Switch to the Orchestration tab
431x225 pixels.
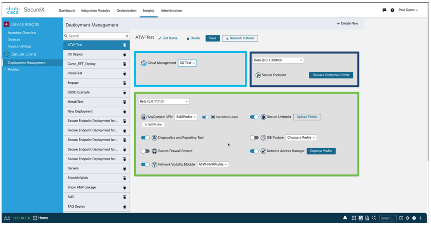click(x=126, y=11)
